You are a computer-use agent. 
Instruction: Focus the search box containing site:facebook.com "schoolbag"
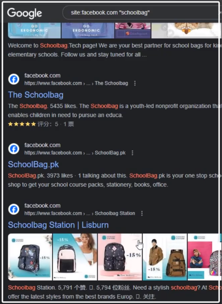(142, 12)
